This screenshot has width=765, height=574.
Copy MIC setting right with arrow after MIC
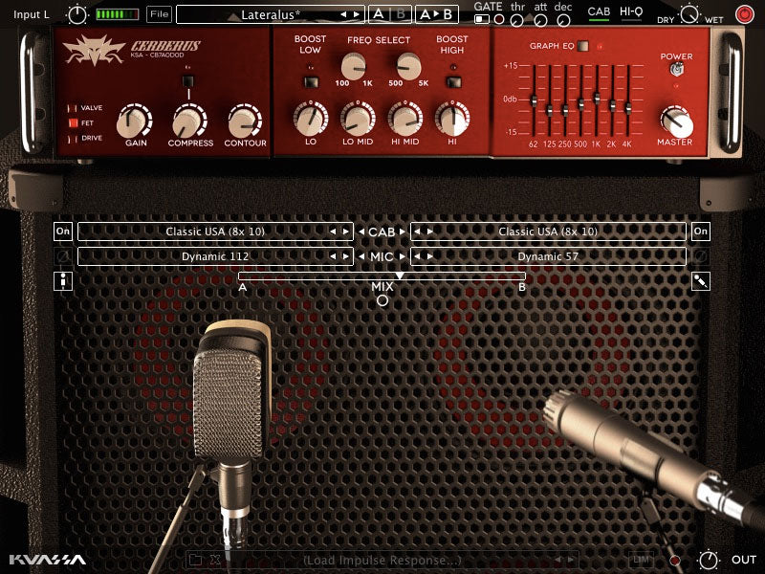click(403, 256)
